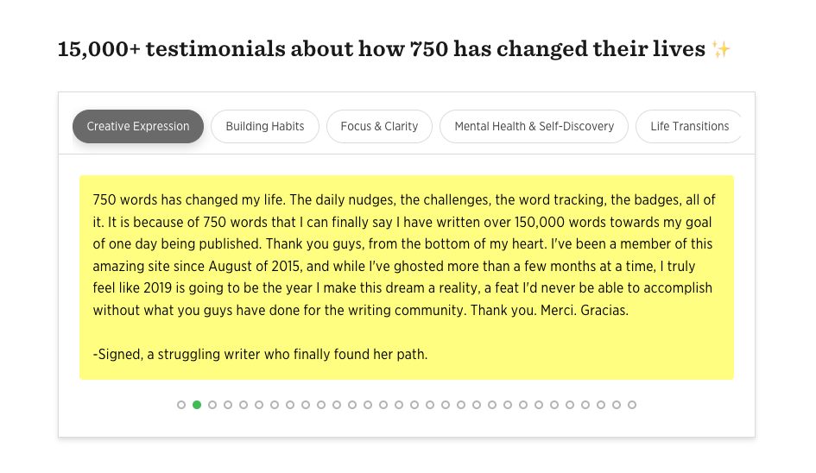Choose the fifth-to-last pagination dot
The width and height of the screenshot is (816, 473).
click(570, 405)
